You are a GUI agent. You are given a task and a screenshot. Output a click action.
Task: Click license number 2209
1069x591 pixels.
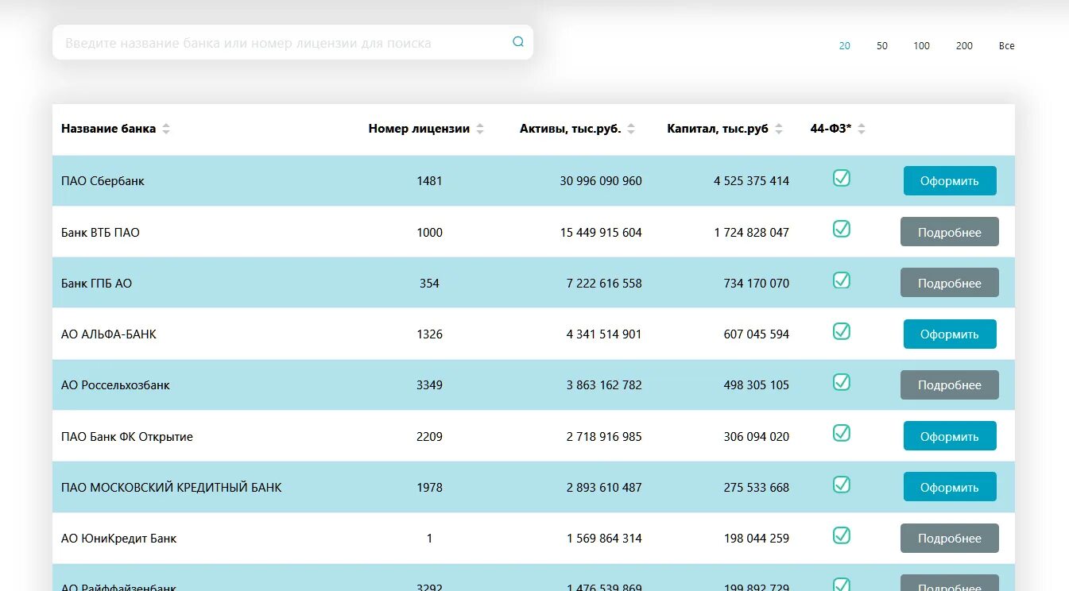pos(429,437)
